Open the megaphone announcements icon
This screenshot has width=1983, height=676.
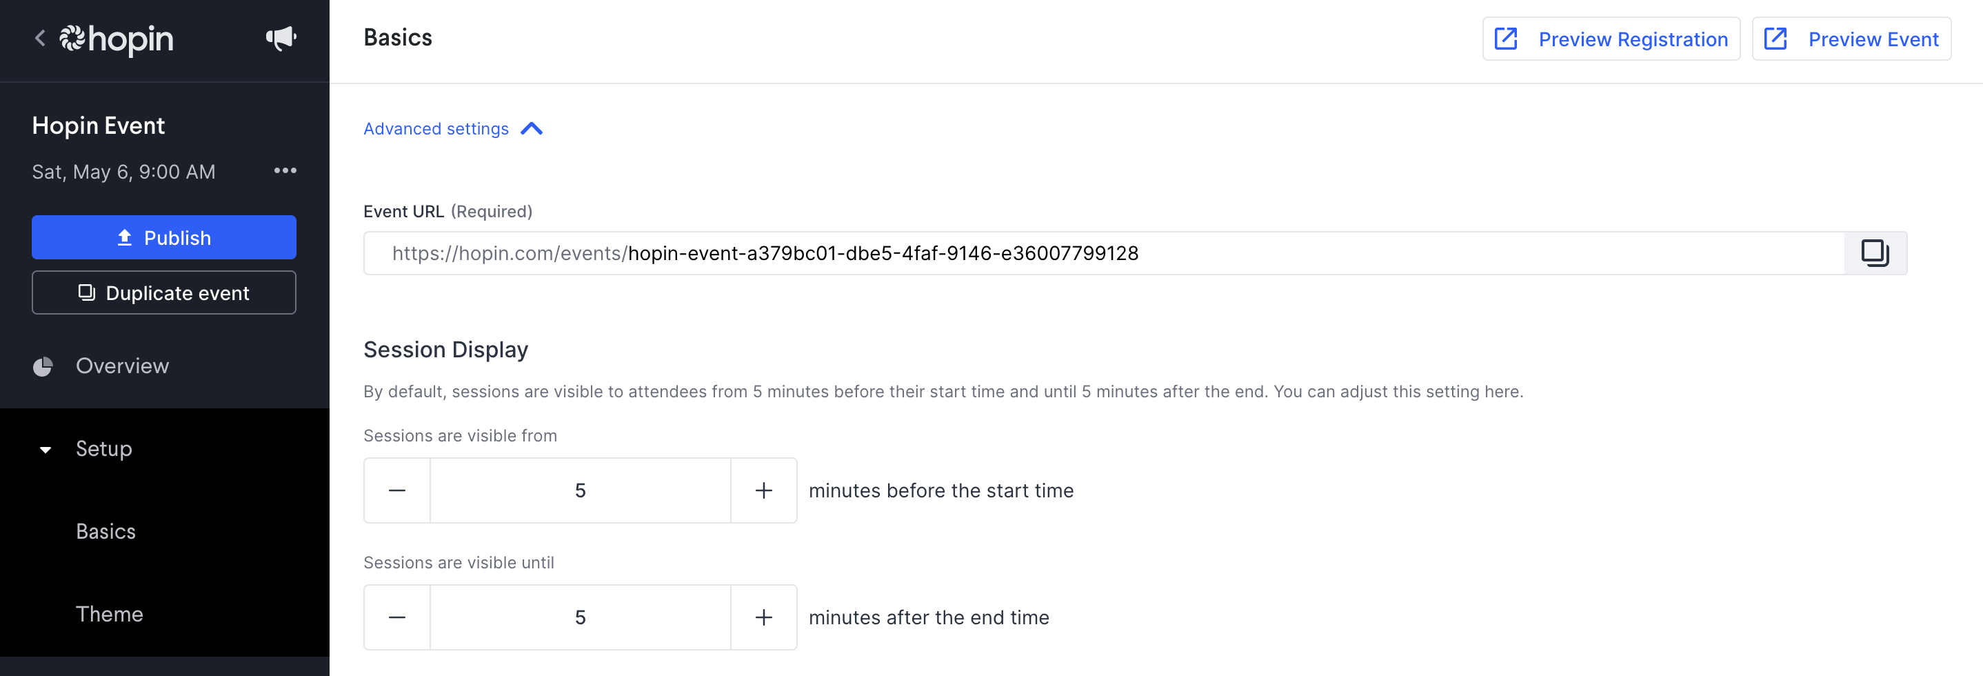tap(281, 38)
